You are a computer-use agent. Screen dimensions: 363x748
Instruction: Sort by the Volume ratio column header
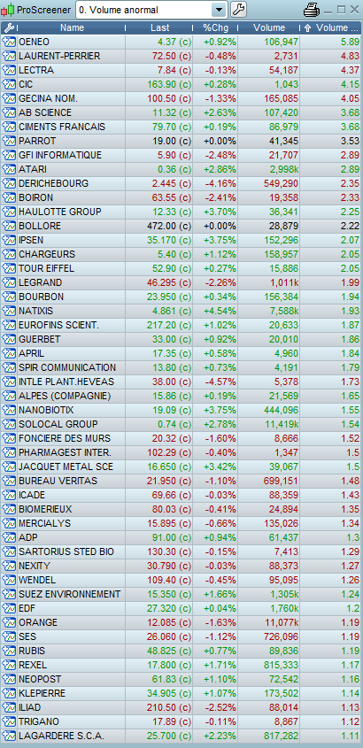tap(331, 27)
